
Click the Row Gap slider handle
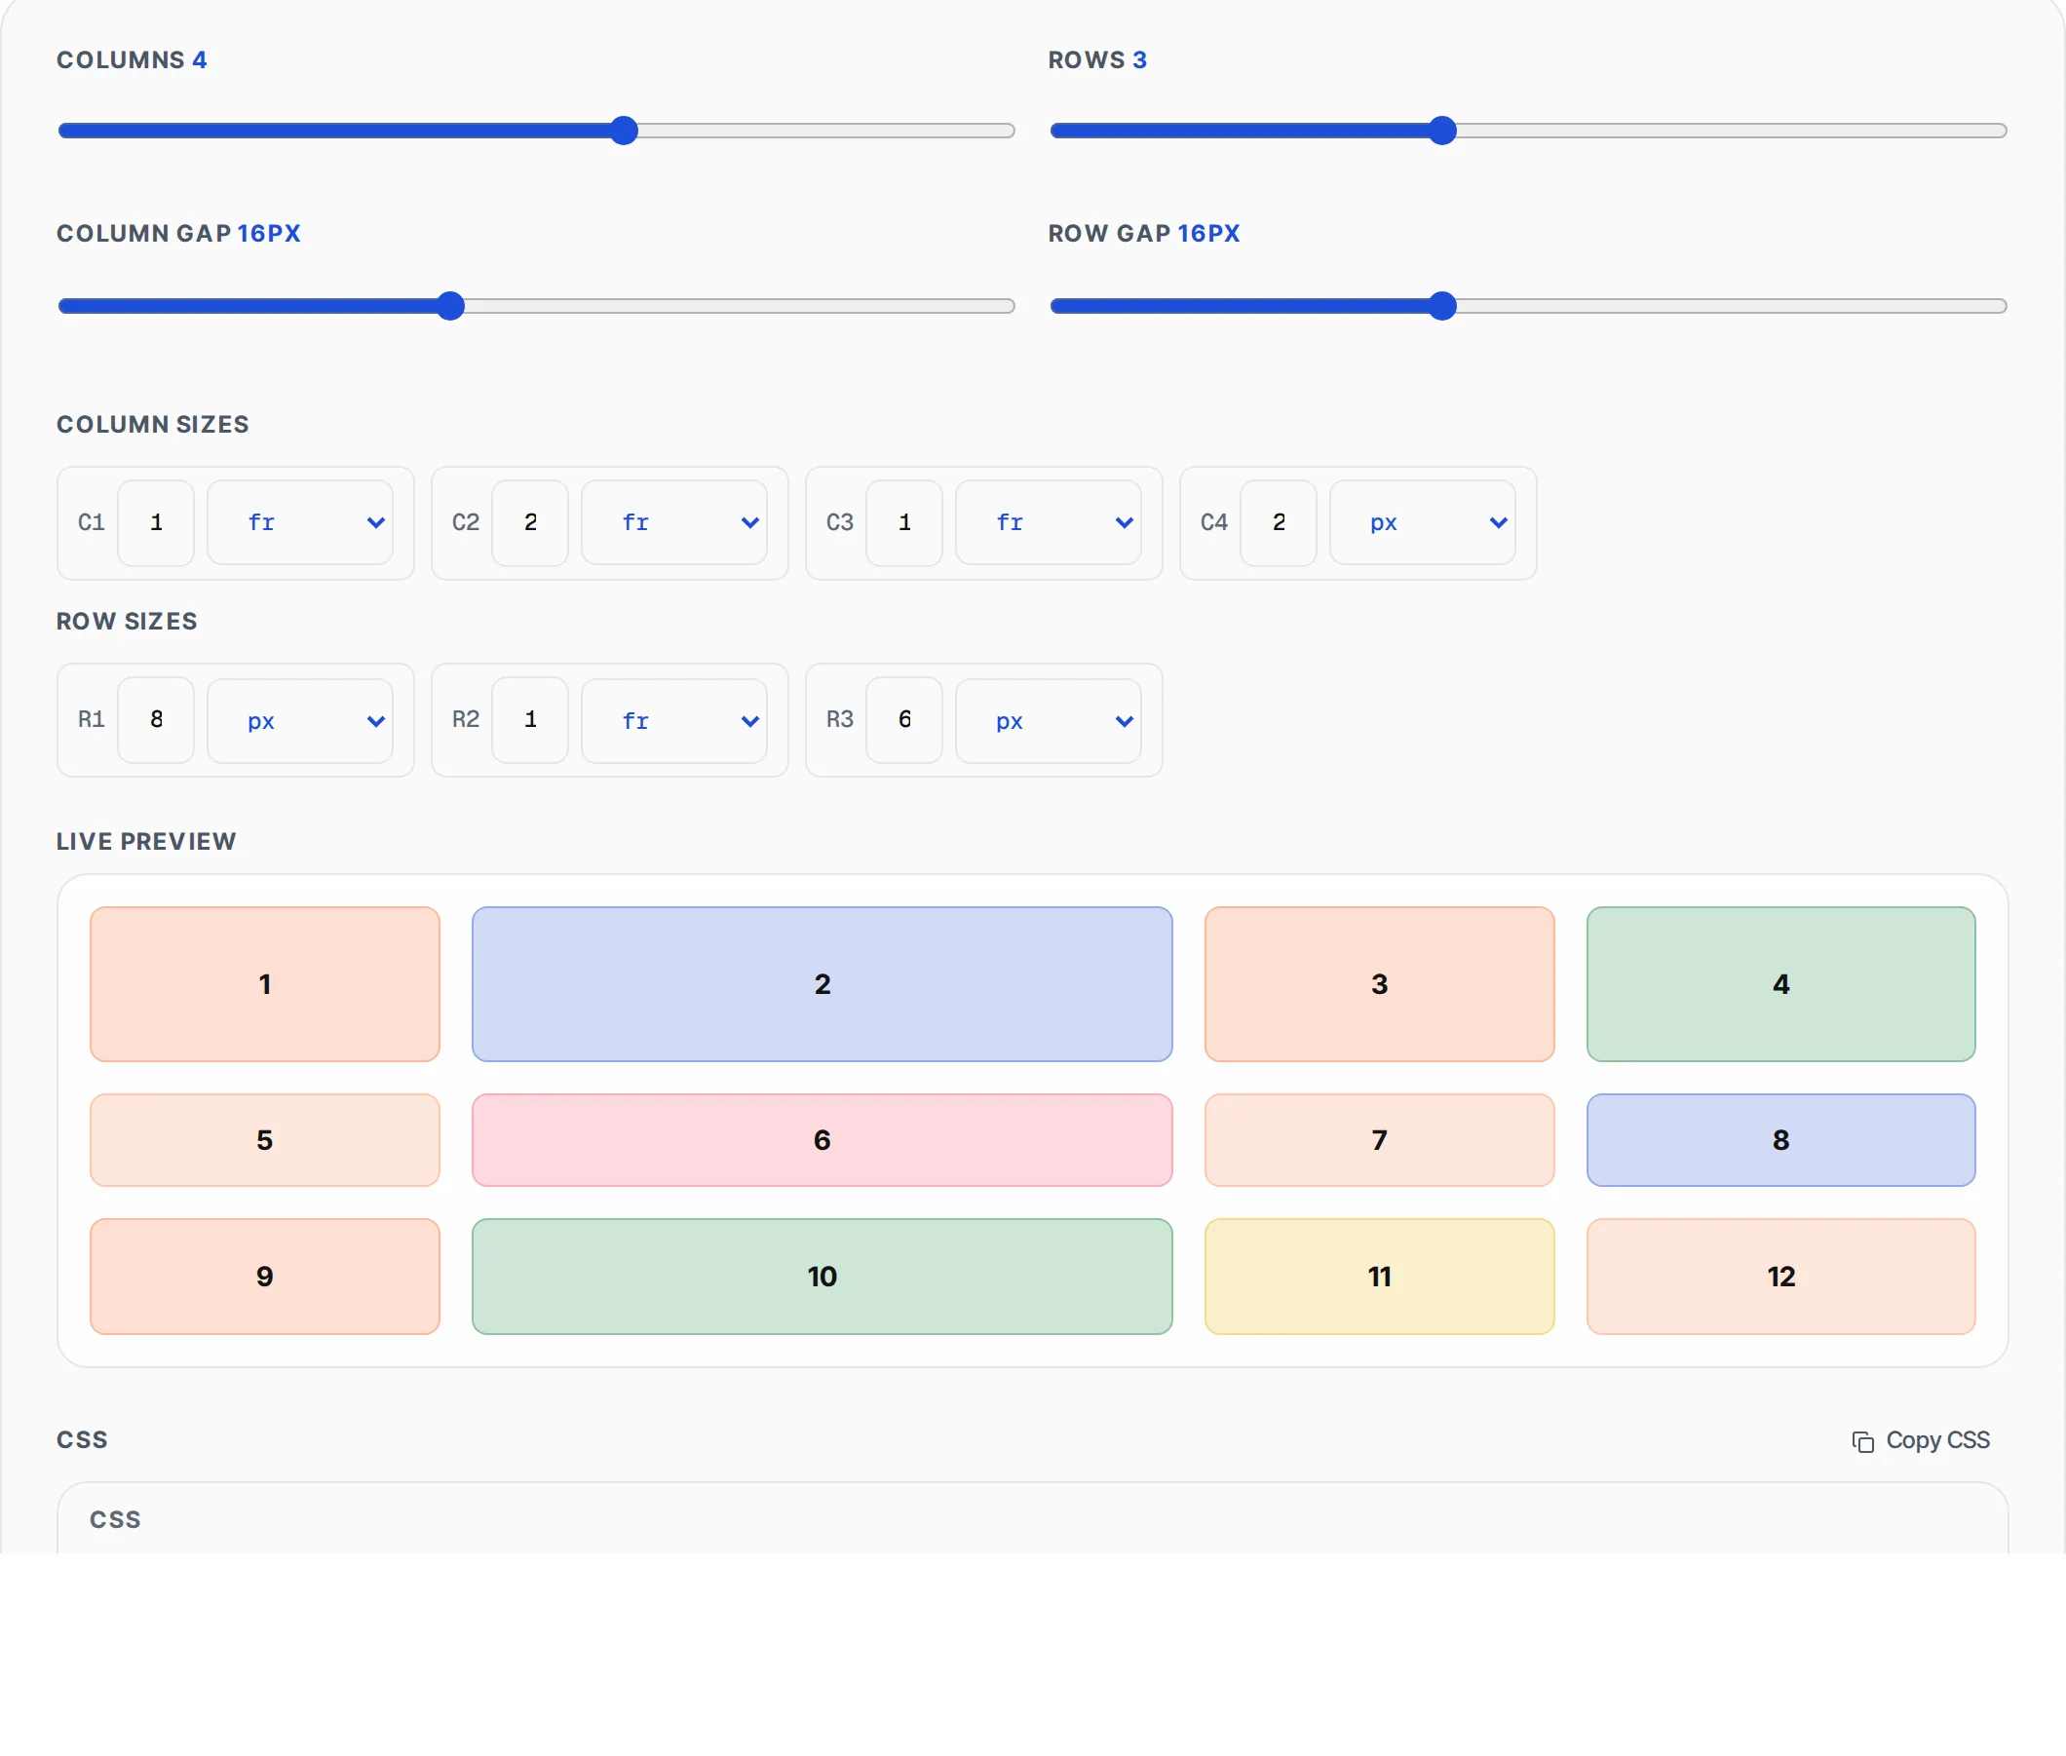click(x=1441, y=306)
